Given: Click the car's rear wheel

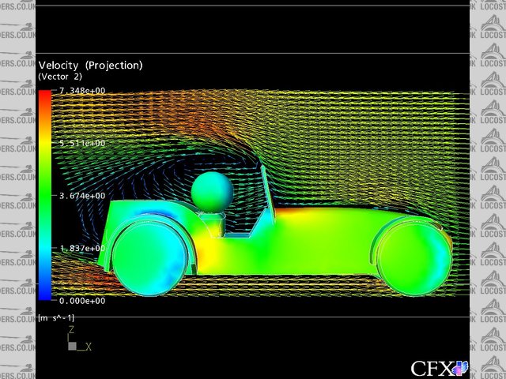Looking at the screenshot, I should [x=149, y=259].
